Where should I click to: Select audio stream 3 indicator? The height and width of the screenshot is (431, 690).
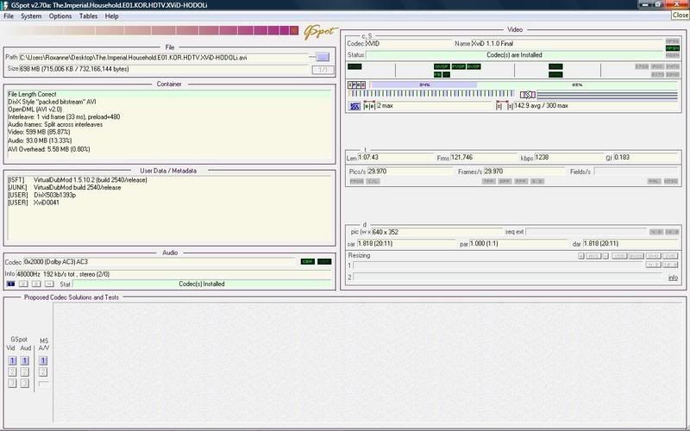coord(36,284)
